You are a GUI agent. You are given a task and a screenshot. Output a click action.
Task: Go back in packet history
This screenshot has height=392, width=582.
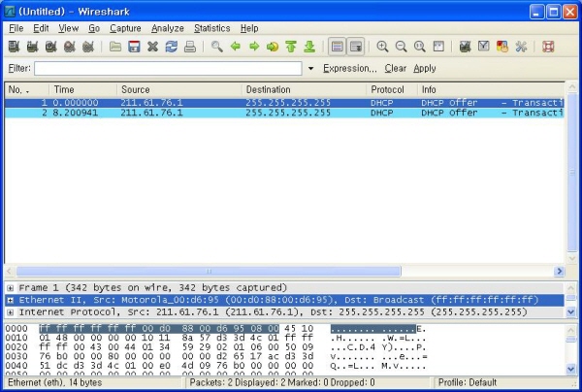[x=236, y=47]
